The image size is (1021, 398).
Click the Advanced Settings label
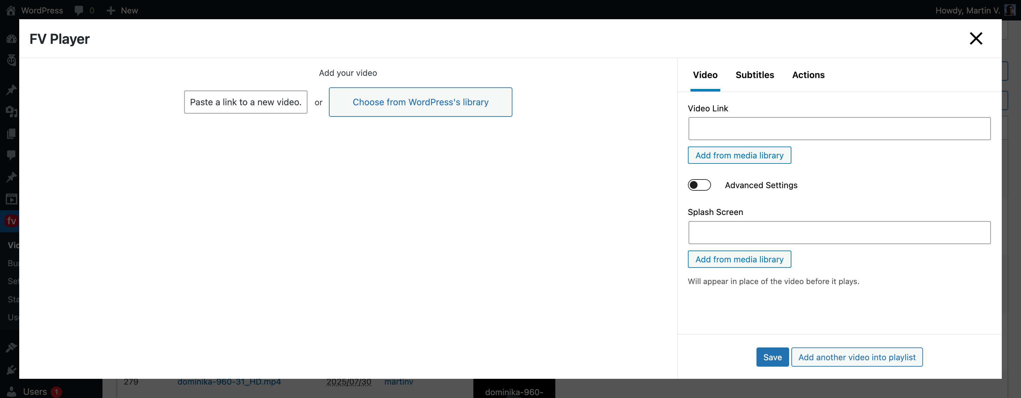(761, 185)
